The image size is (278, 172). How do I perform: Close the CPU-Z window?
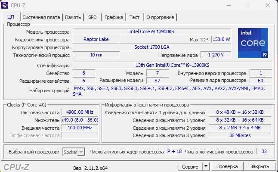(x=268, y=5)
